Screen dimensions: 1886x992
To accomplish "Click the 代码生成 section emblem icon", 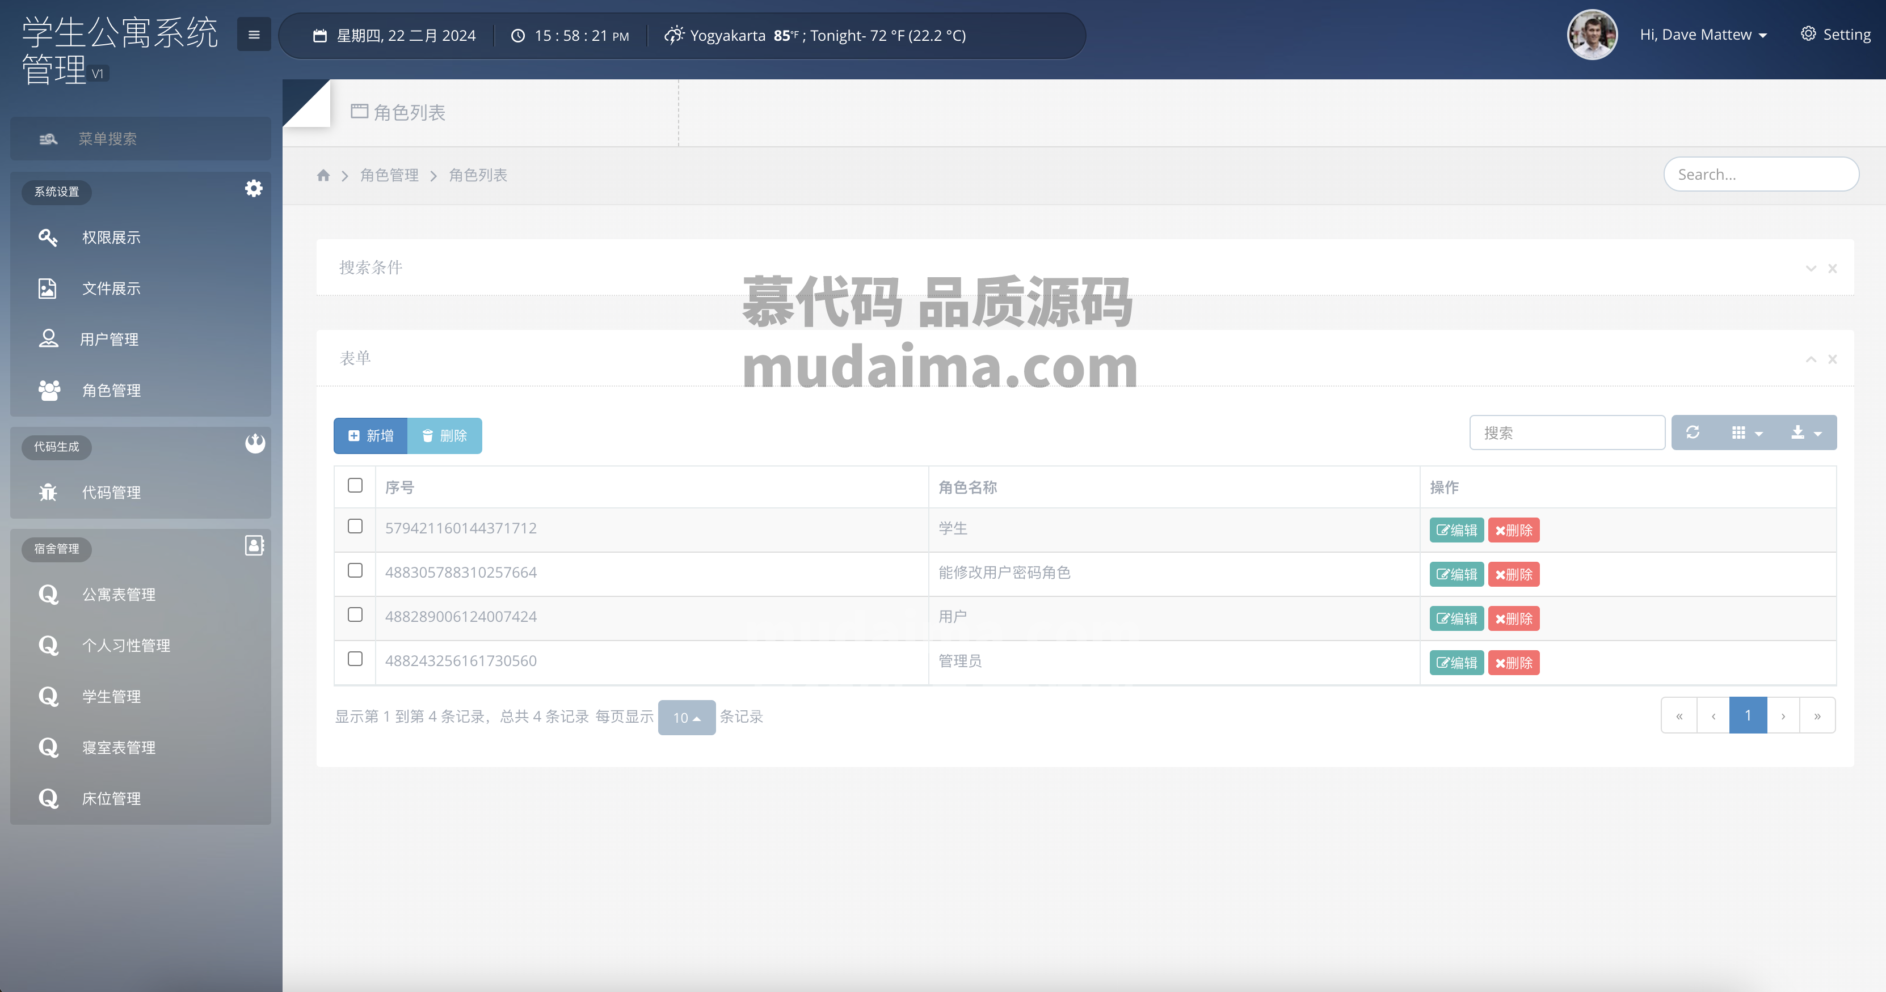I will (255, 443).
